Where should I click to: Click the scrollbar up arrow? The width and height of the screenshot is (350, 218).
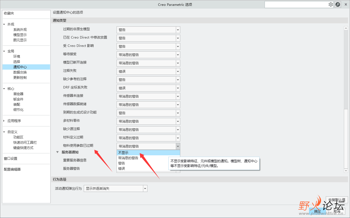coord(346,28)
